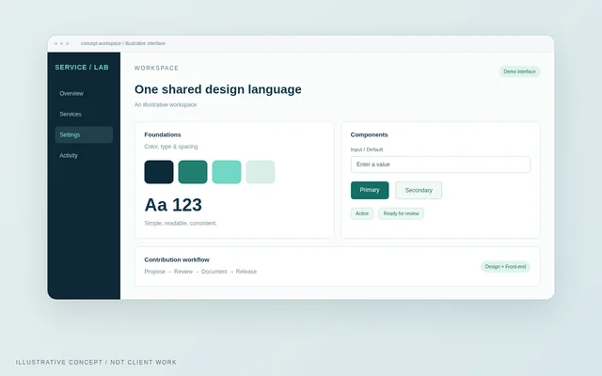Pick the pale mint color swatch
The width and height of the screenshot is (602, 376).
point(261,172)
